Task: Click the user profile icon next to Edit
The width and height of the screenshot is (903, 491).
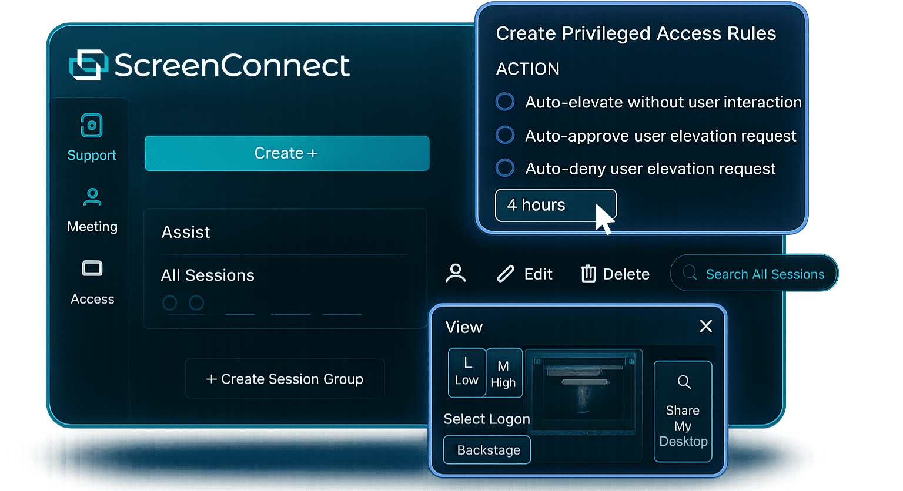Action: coord(456,273)
